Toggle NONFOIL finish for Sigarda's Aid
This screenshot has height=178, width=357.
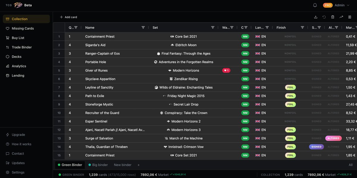290,45
